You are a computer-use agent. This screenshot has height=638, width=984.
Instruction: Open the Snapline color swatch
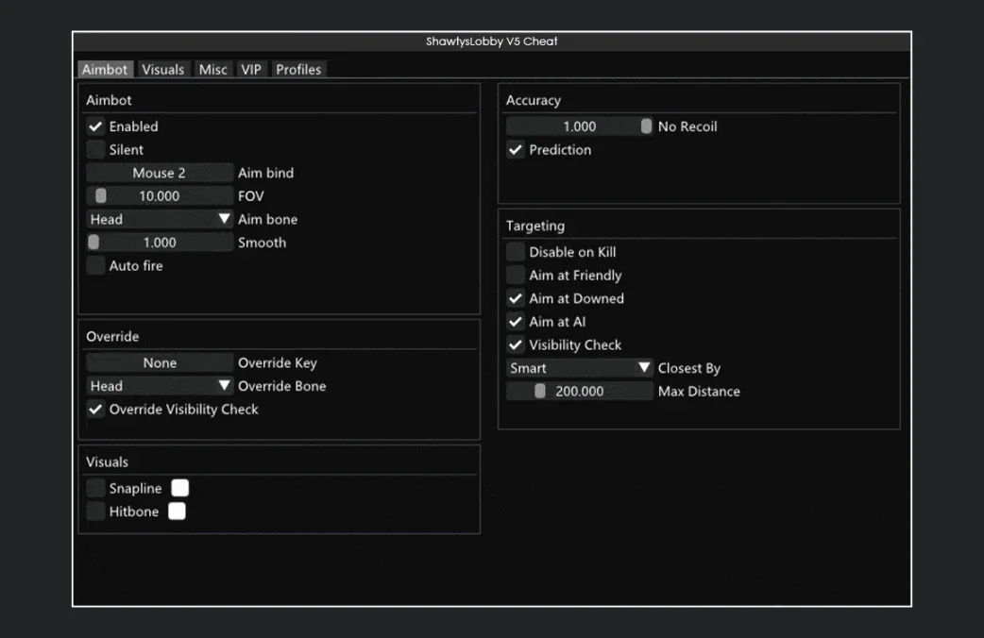pyautogui.click(x=180, y=488)
